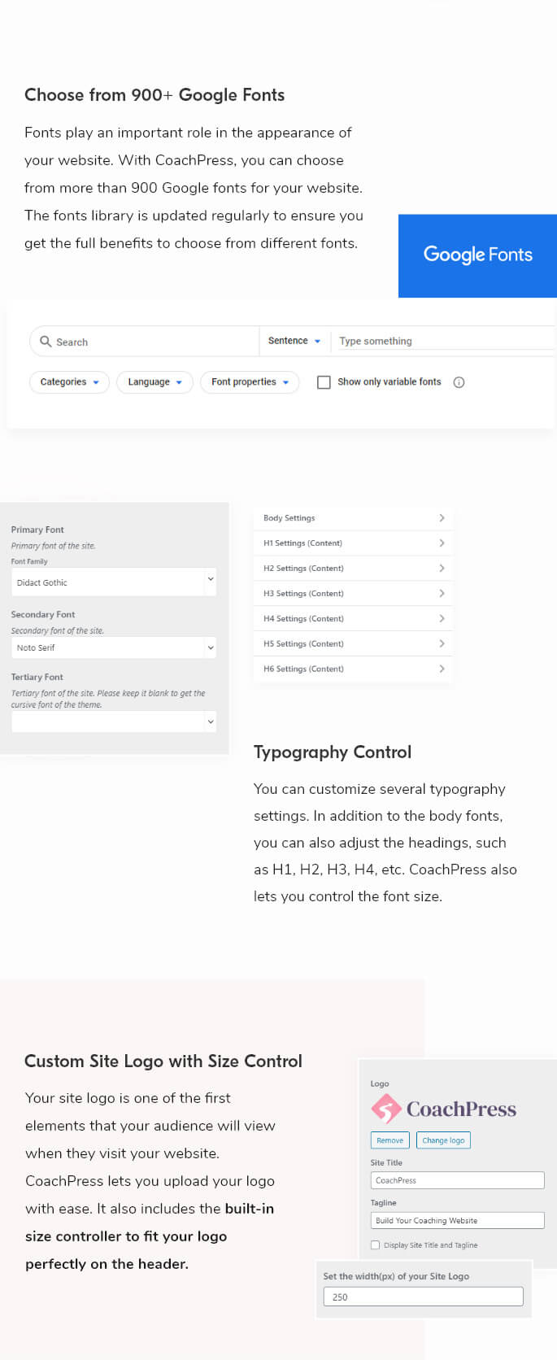Open Primary Font family dropdown (Didact Gothic)
This screenshot has height=1360, width=557.
point(114,582)
